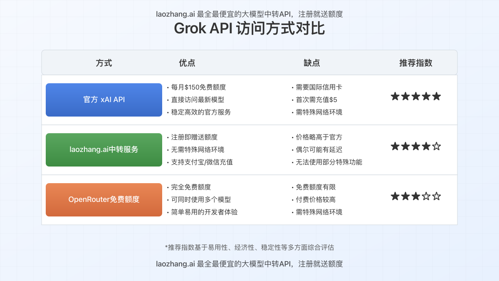Click the text 每月$150免费额度
The image size is (499, 281).
click(198, 87)
